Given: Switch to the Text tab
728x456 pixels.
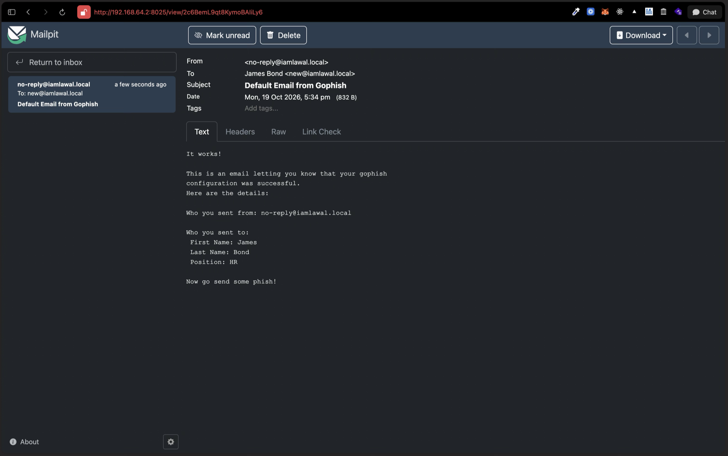Looking at the screenshot, I should pos(202,132).
